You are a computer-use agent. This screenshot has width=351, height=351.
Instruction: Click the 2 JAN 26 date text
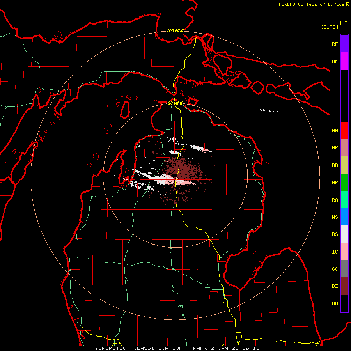(225, 348)
